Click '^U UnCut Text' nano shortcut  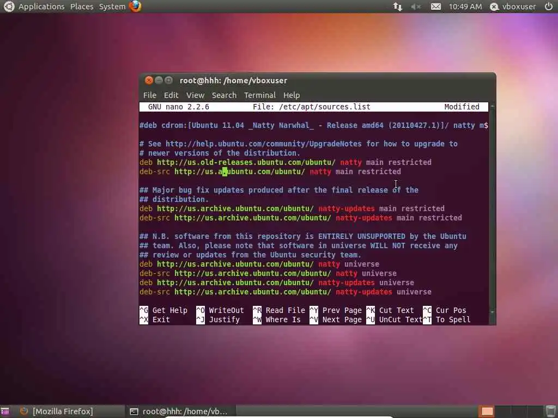[x=395, y=319]
